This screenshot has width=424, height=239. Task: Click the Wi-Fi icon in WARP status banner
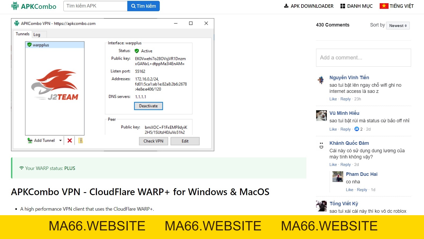21,168
